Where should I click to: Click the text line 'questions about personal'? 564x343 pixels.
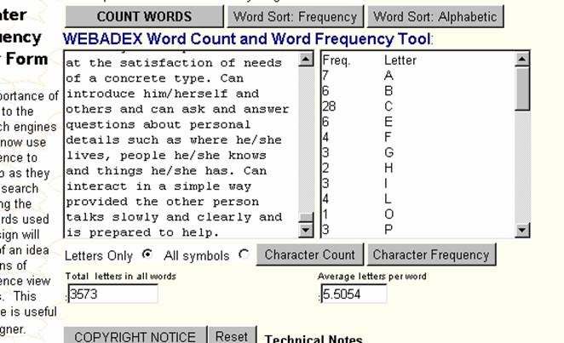(158, 124)
